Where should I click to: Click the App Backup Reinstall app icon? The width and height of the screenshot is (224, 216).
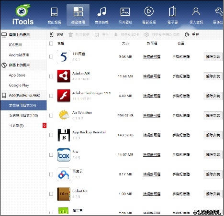click(64, 135)
